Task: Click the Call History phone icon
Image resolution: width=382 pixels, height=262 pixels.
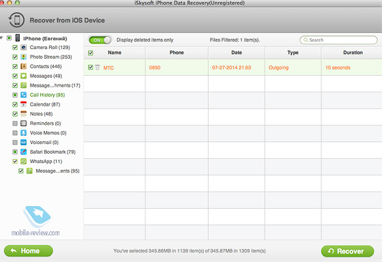Action: [23, 95]
